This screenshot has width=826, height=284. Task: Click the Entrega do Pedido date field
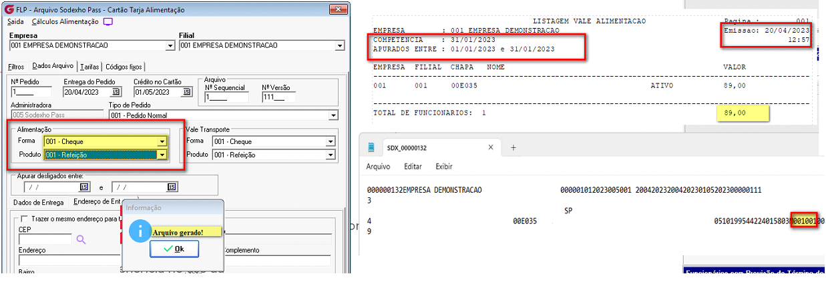click(86, 92)
